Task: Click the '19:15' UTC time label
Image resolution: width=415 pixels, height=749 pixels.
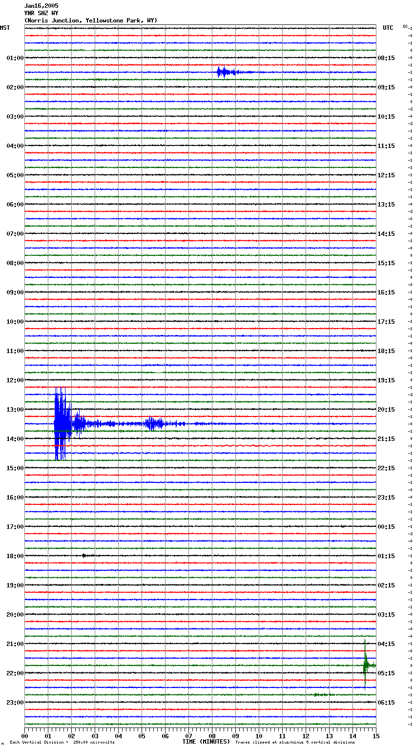Action: click(386, 380)
